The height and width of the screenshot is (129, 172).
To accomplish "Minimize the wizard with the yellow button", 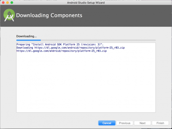I will pos(7,3).
